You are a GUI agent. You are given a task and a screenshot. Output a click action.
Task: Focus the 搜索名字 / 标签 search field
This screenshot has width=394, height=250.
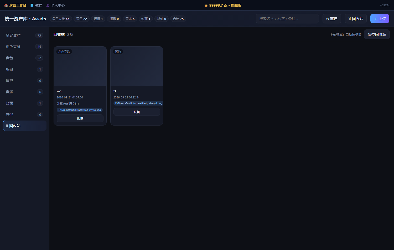[x=287, y=19]
